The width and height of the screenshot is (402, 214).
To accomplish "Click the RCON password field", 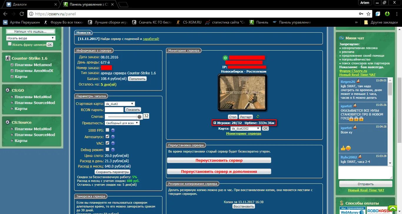I will coord(114,110).
